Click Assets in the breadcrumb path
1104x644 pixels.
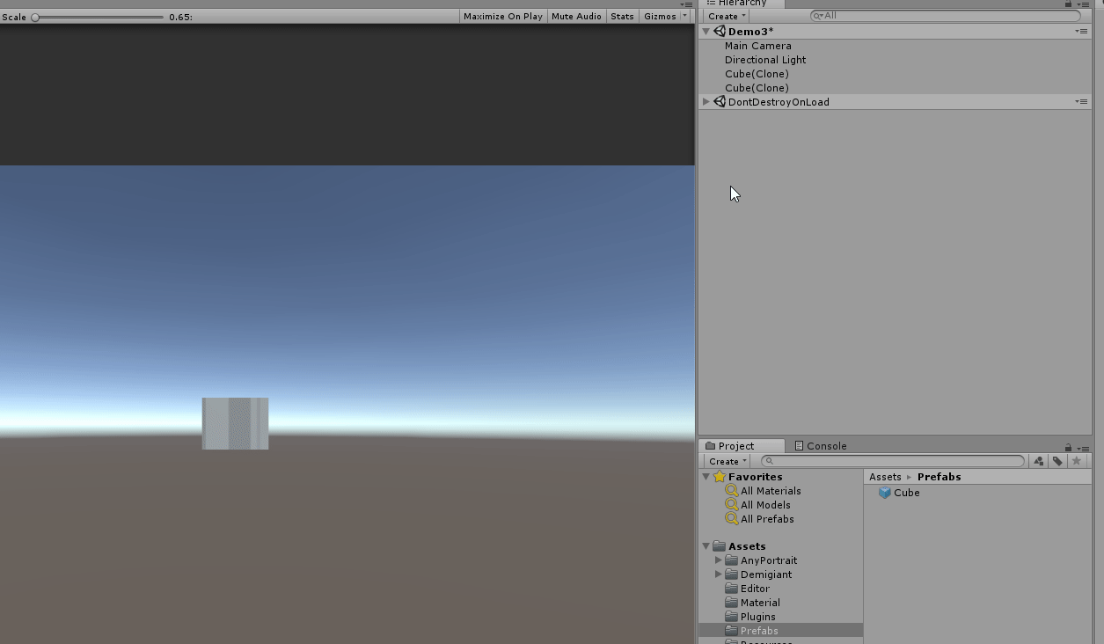click(885, 477)
